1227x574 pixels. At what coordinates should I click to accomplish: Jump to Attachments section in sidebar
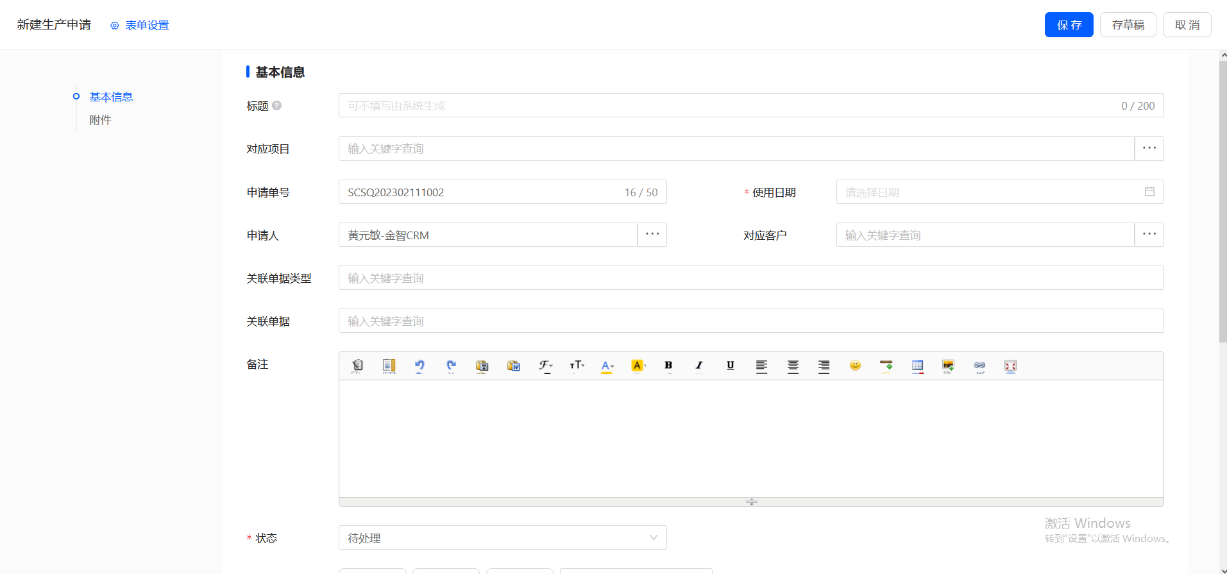point(100,120)
